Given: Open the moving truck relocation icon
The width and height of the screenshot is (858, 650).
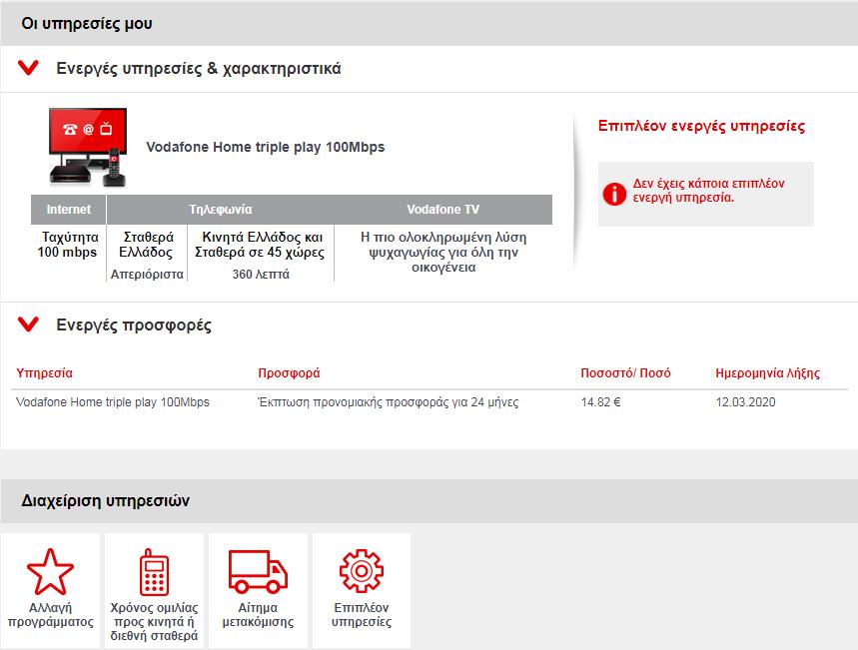Looking at the screenshot, I should tap(258, 572).
